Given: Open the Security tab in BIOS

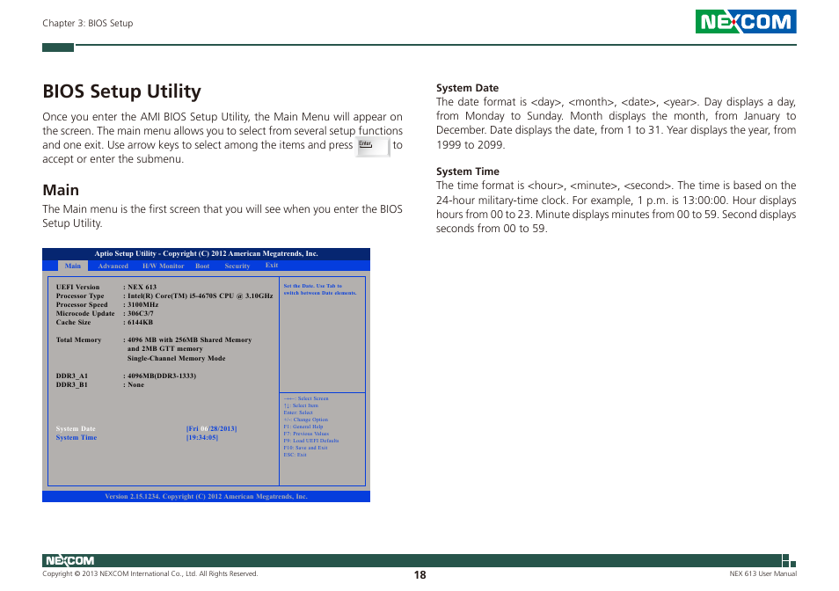Looking at the screenshot, I should coord(237,266).
